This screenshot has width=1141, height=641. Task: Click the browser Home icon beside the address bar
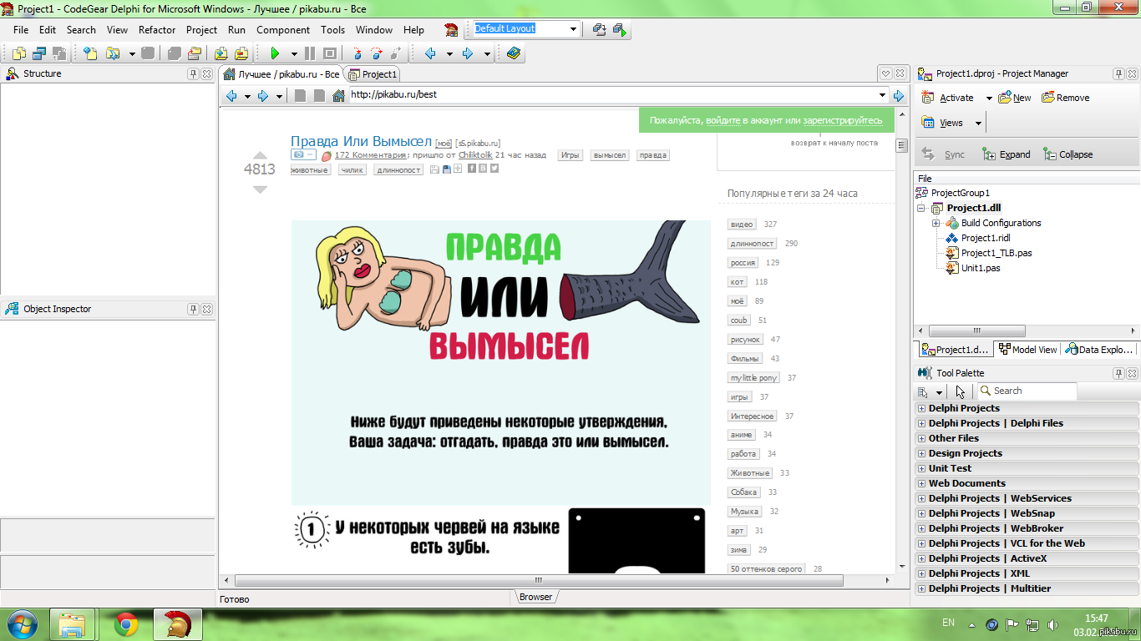click(x=338, y=96)
